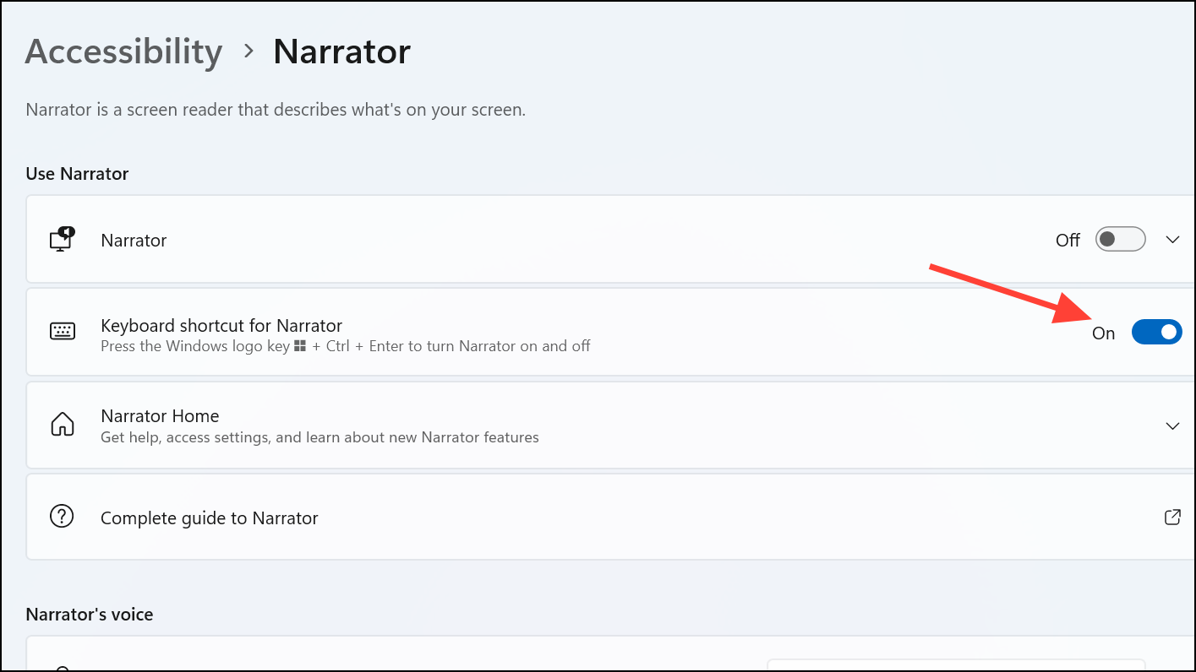Expand the Narrator Home section chevron
1196x672 pixels.
(1172, 425)
